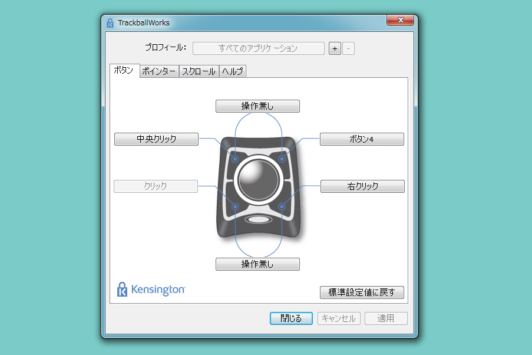The image size is (532, 355).
Task: Click the 閉じる button
Action: point(291,318)
